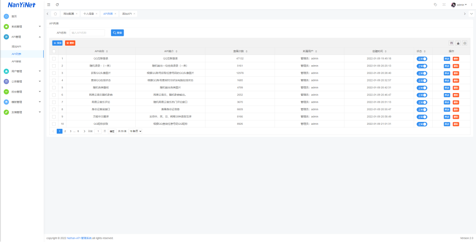Screen dimensions: 476x242
Task: Click the home icon tab
Action: tap(55, 14)
